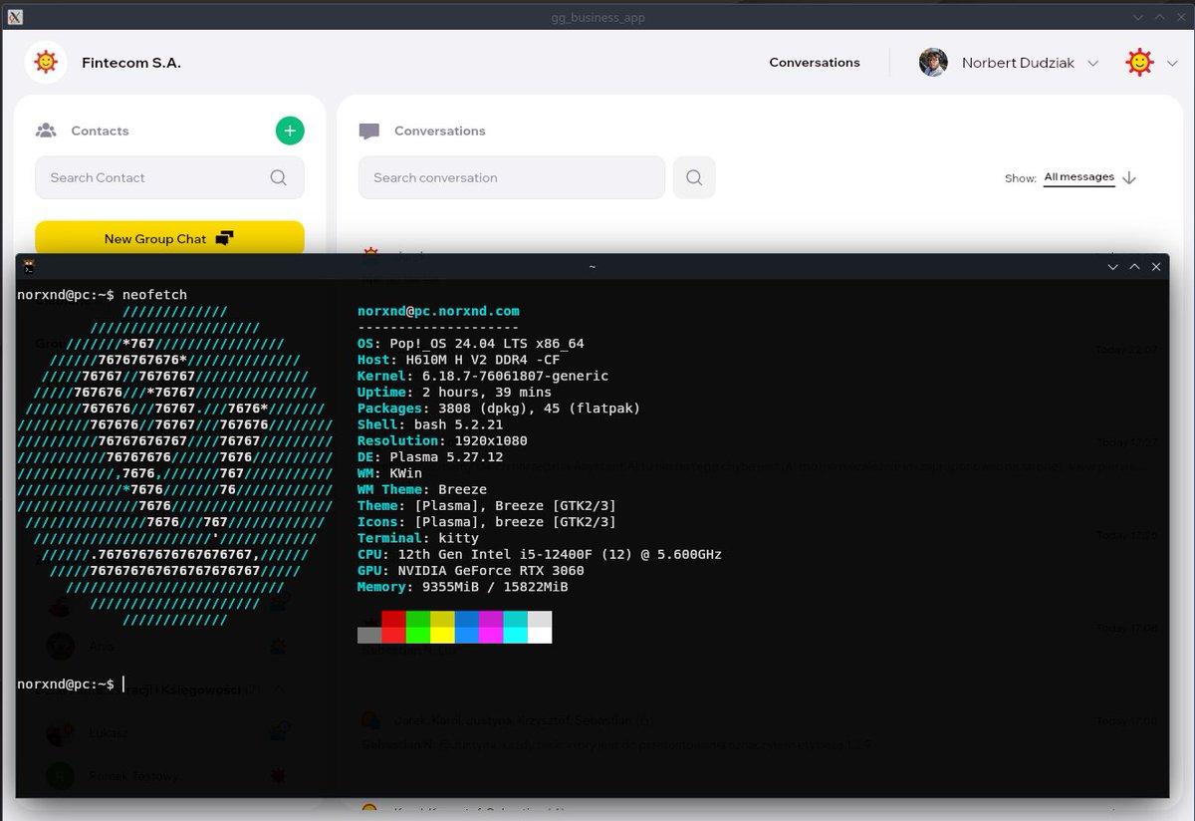Click the 'Memory: 9355MiB / 15822MiB' line
This screenshot has height=821, width=1195.
click(463, 587)
